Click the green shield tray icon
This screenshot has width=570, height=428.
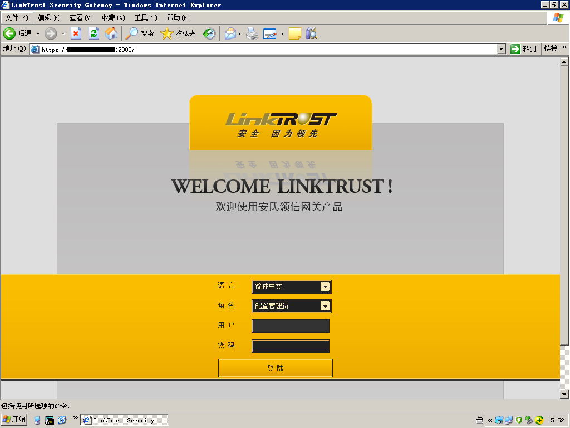(519, 420)
